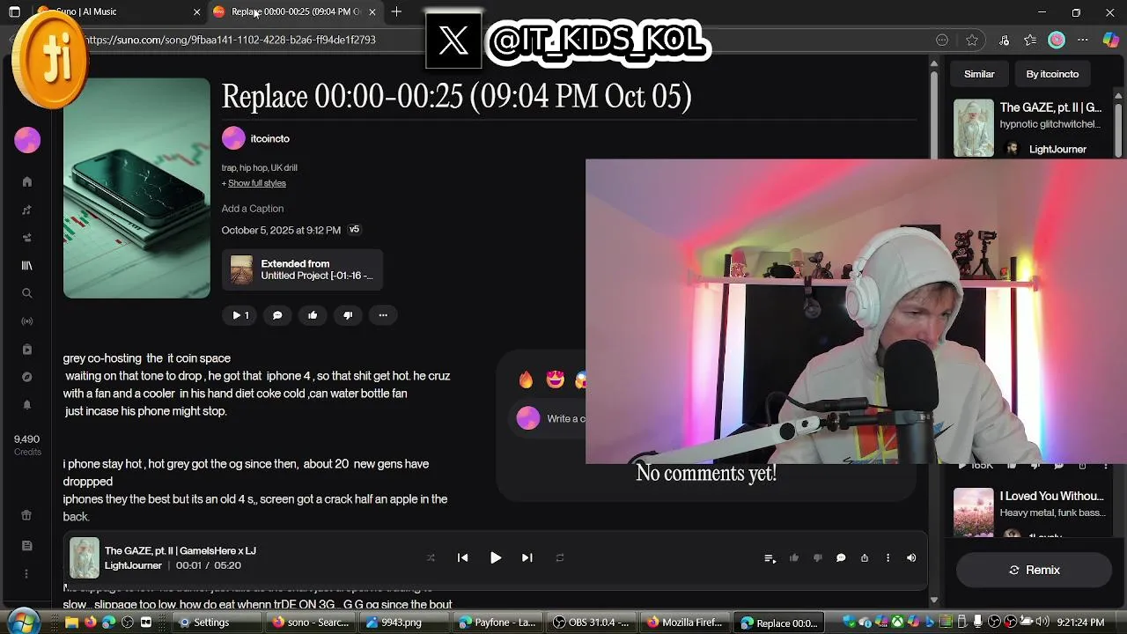Open the Library icon in Suno sidebar
Screen dimensions: 1127x634
[x=27, y=265]
